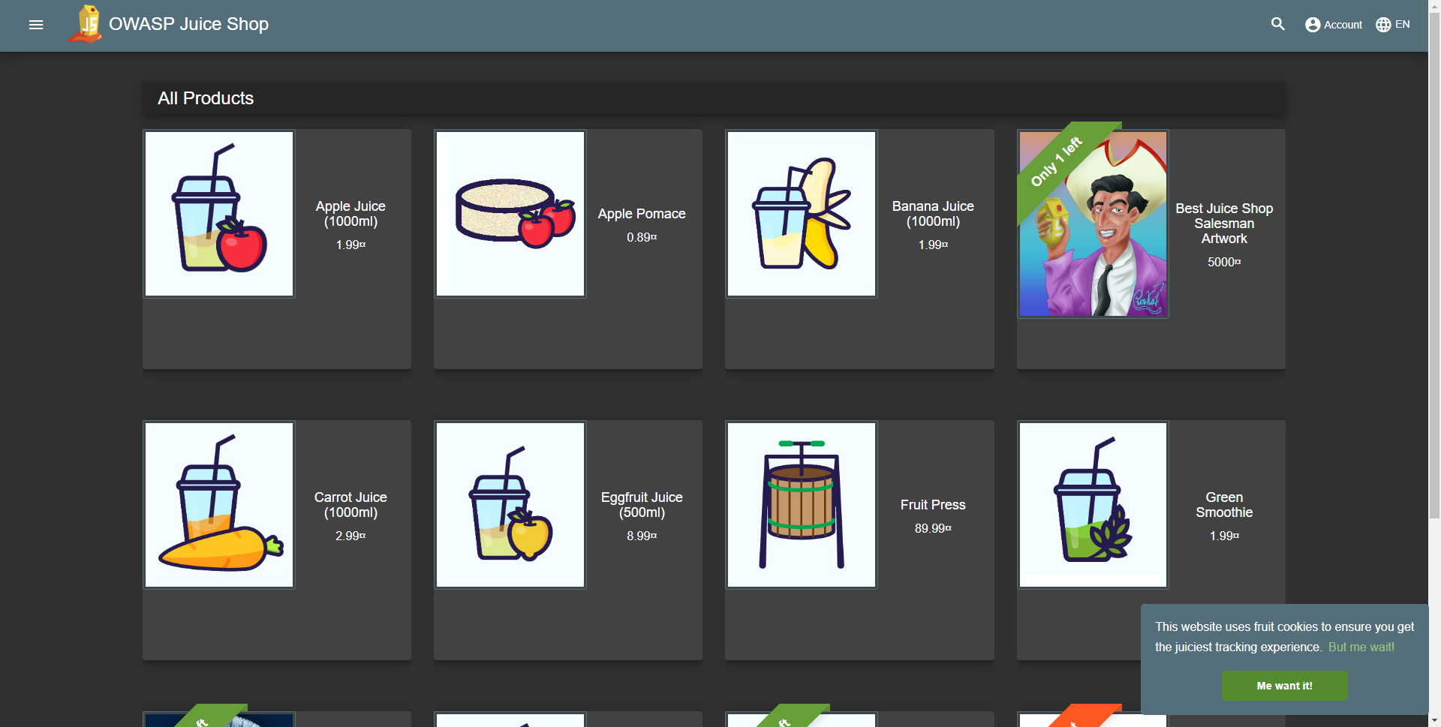Open the Apple Juice product image

pyautogui.click(x=219, y=214)
